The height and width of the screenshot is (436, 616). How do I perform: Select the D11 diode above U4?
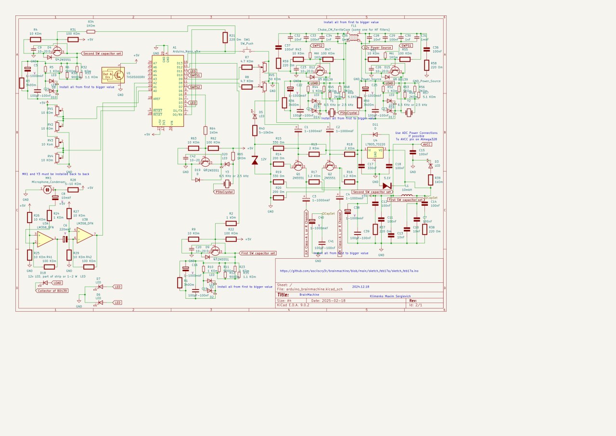pos(375,134)
